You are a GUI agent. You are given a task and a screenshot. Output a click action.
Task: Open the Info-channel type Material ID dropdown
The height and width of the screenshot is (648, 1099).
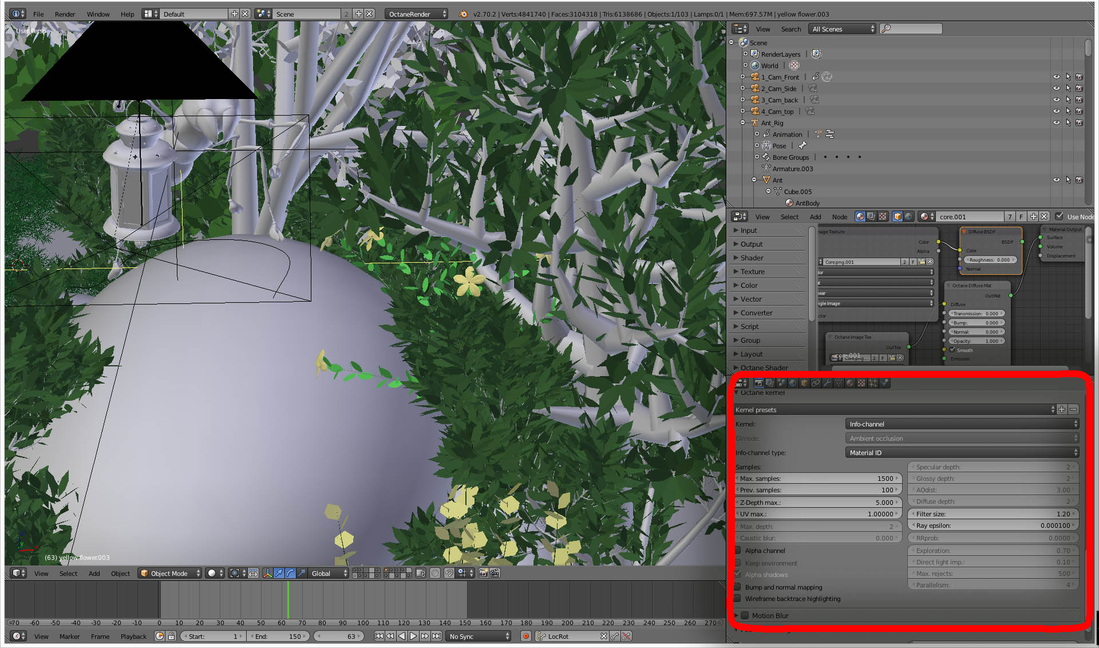[962, 453]
